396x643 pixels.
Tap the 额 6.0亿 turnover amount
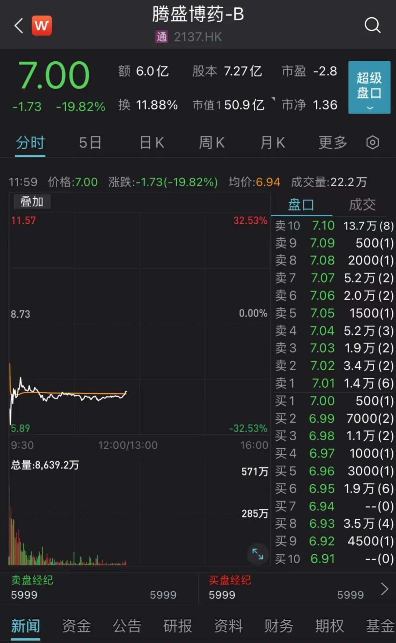143,71
